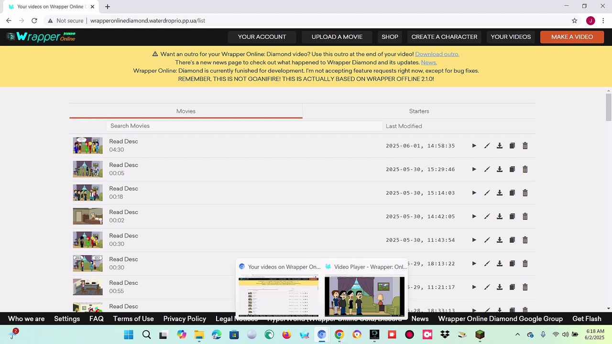
Task: Edit the 00:05 movie with pencil icon
Action: (487, 169)
